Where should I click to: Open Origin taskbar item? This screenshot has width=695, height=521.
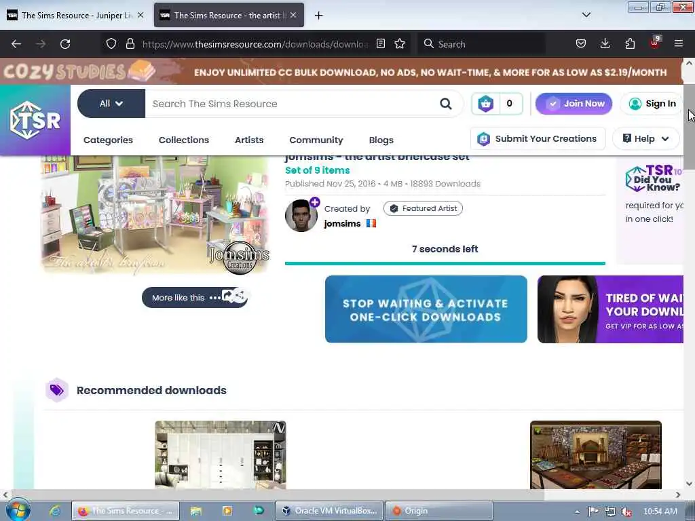pyautogui.click(x=439, y=511)
